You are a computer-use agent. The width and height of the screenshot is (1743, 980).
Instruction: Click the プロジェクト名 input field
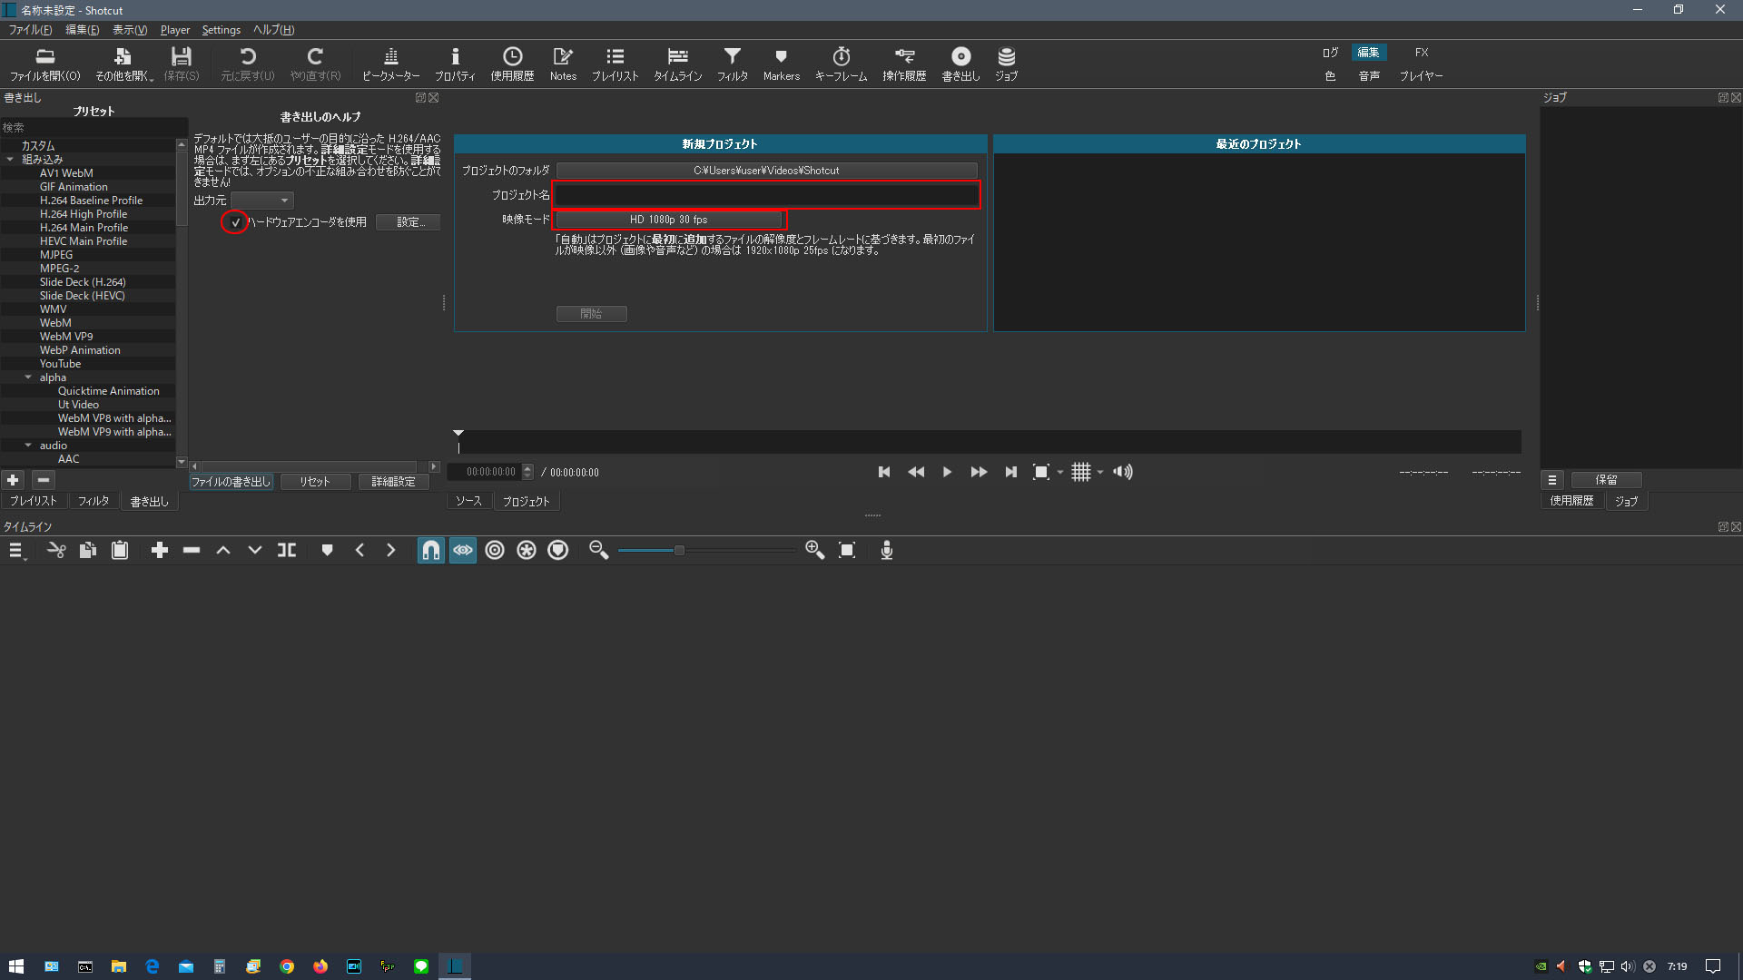[x=766, y=195]
